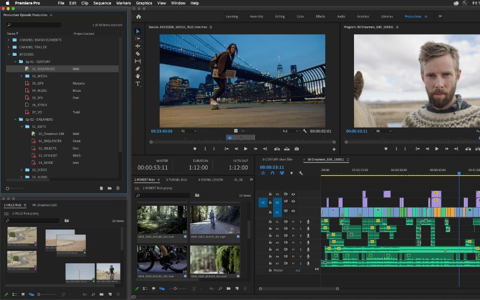Viewport: 480px width, 300px height.
Task: Collapse EPISODES folder
Action: click(x=8, y=54)
